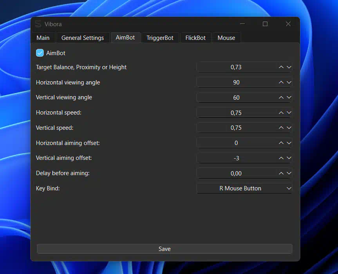The width and height of the screenshot is (338, 274).
Task: Decrease Horizontal viewing angle with down arrow
Action: 289,82
